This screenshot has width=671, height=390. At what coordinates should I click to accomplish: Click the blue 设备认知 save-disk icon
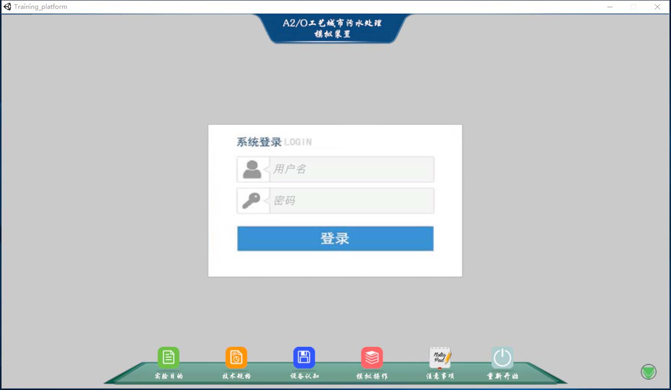[x=304, y=357]
